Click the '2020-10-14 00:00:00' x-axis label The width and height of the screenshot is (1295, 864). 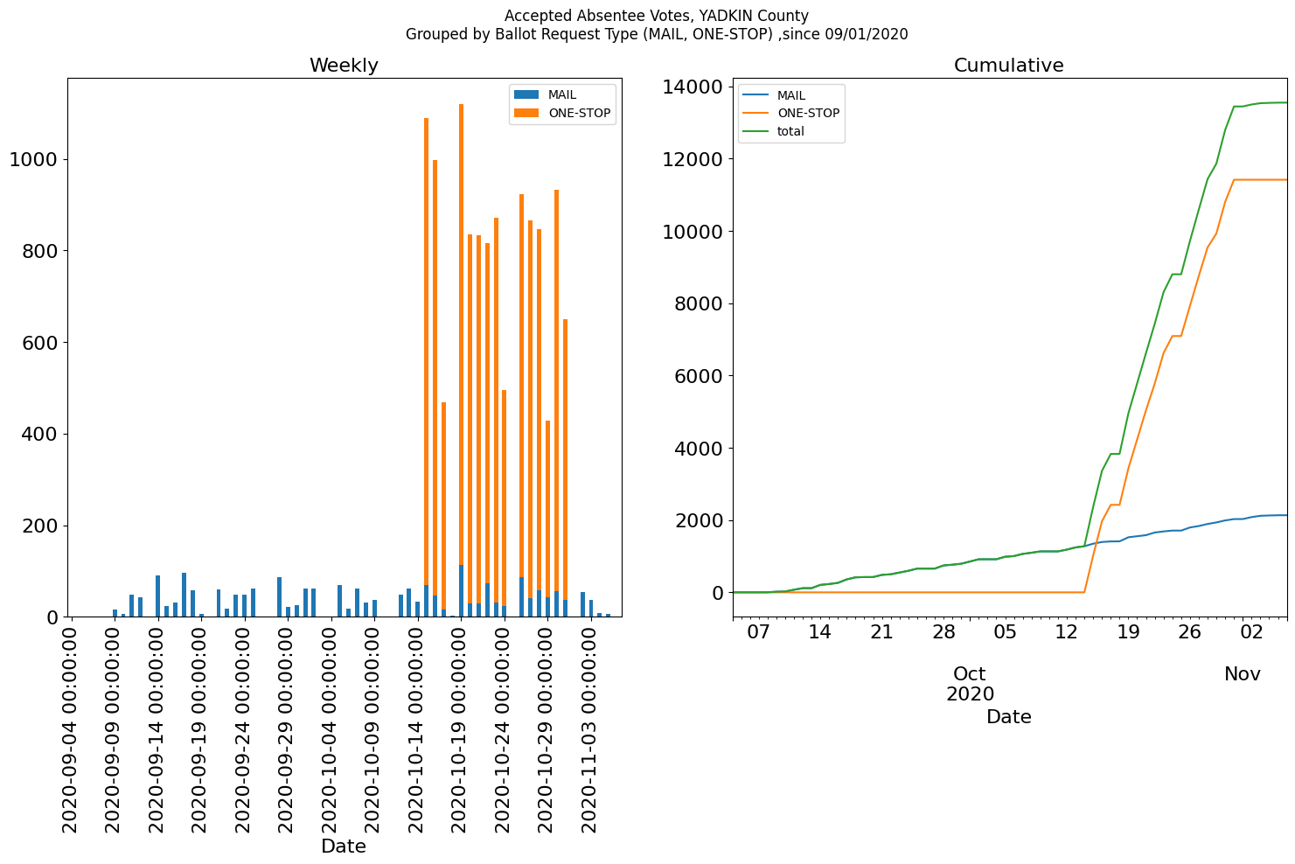pyautogui.click(x=416, y=728)
